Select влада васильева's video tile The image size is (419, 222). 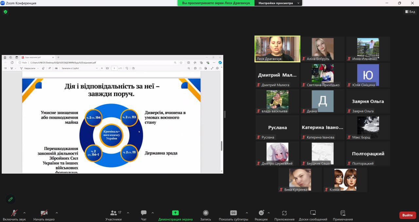[x=277, y=101]
